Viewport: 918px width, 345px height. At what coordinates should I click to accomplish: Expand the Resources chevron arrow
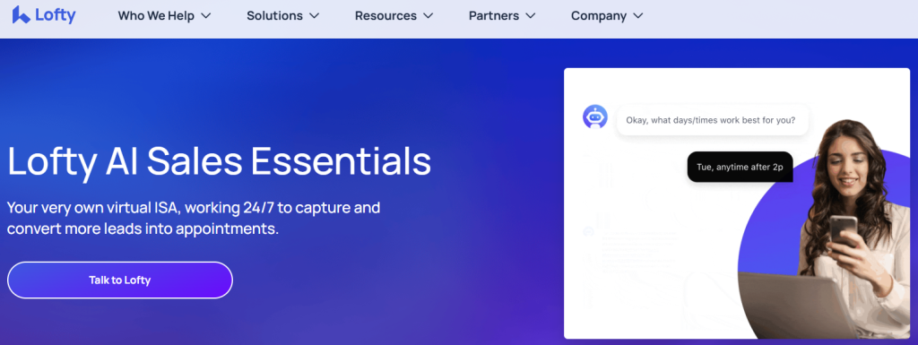coord(428,16)
